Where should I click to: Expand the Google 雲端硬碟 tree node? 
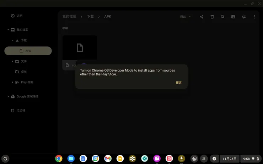pyautogui.click(x=8, y=96)
